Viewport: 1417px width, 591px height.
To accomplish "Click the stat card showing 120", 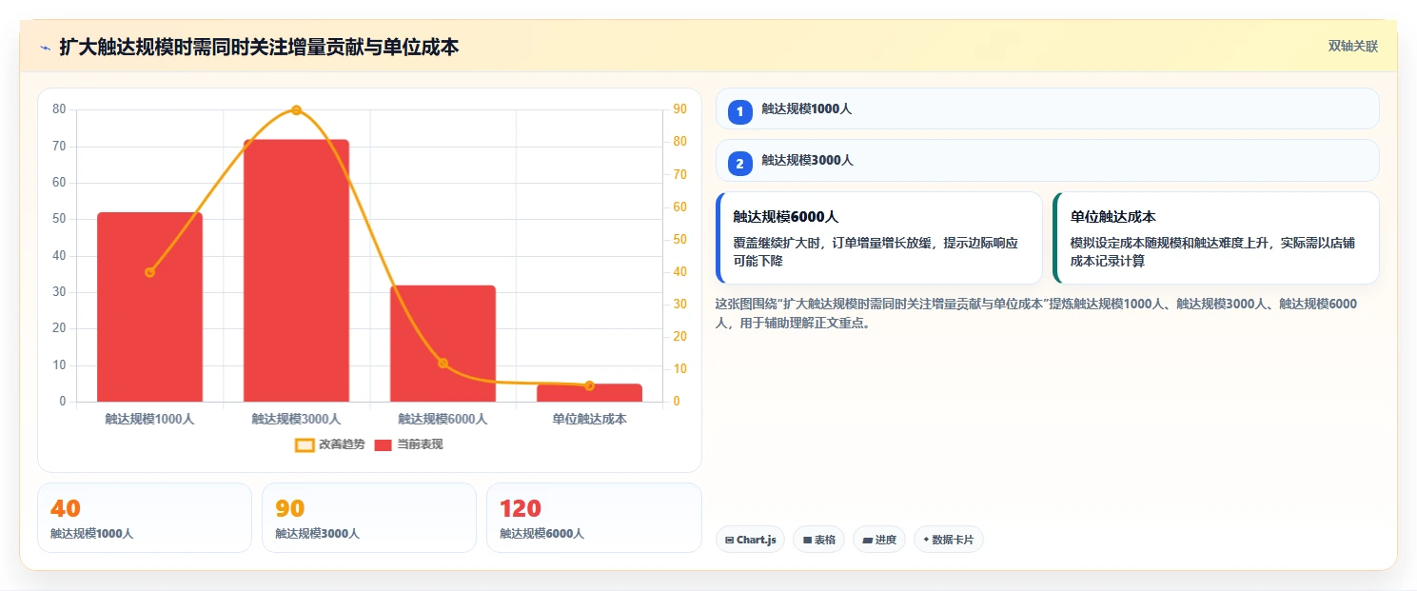I will coord(594,518).
